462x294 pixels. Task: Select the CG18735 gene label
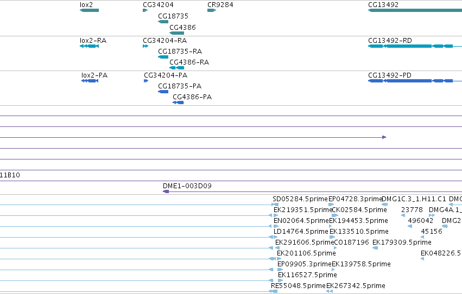coord(173,16)
